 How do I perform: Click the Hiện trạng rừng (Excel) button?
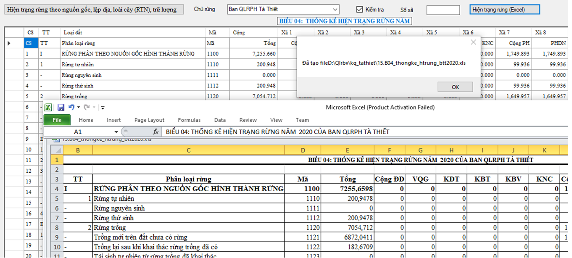click(x=504, y=9)
